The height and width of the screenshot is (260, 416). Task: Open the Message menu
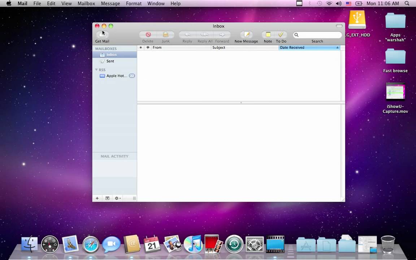click(x=110, y=4)
